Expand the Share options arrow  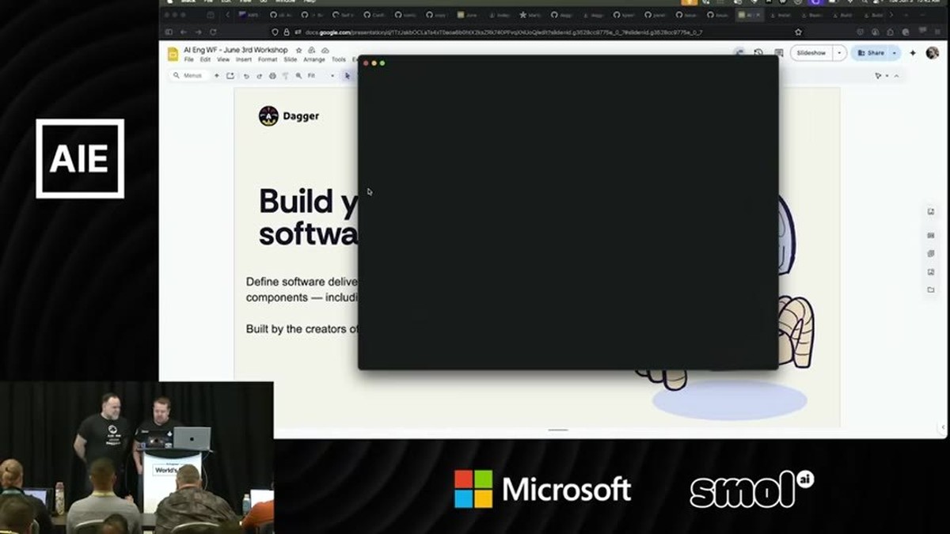pos(895,53)
